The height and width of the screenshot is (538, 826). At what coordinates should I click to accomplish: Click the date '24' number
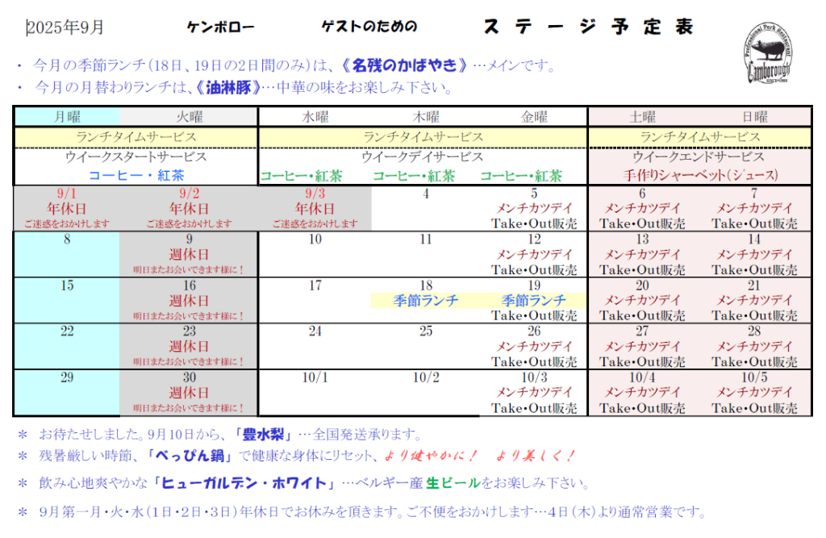point(315,332)
